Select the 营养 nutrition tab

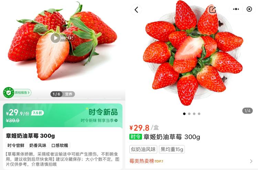[x=68, y=94]
